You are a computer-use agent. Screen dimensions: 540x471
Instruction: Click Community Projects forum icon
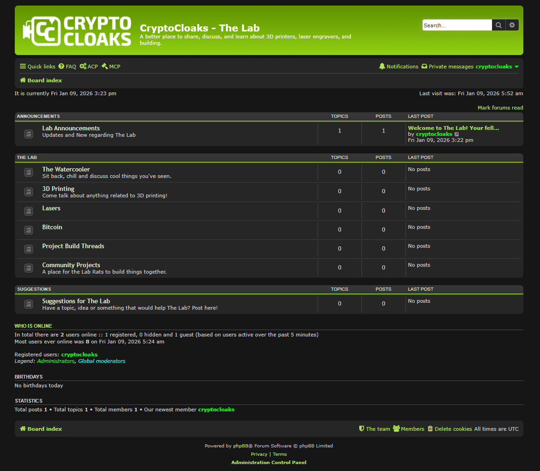(x=29, y=268)
